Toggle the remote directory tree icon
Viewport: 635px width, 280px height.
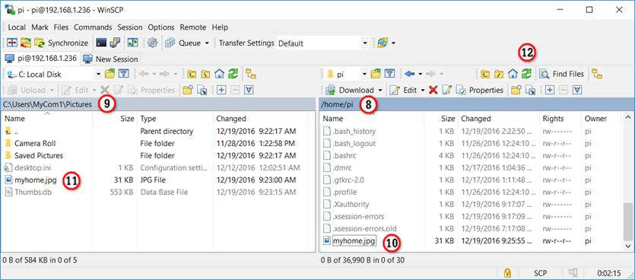pyautogui.click(x=597, y=74)
